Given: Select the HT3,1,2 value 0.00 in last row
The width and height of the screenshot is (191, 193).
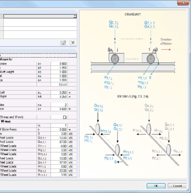Looking at the screenshot, I should pos(59,175).
